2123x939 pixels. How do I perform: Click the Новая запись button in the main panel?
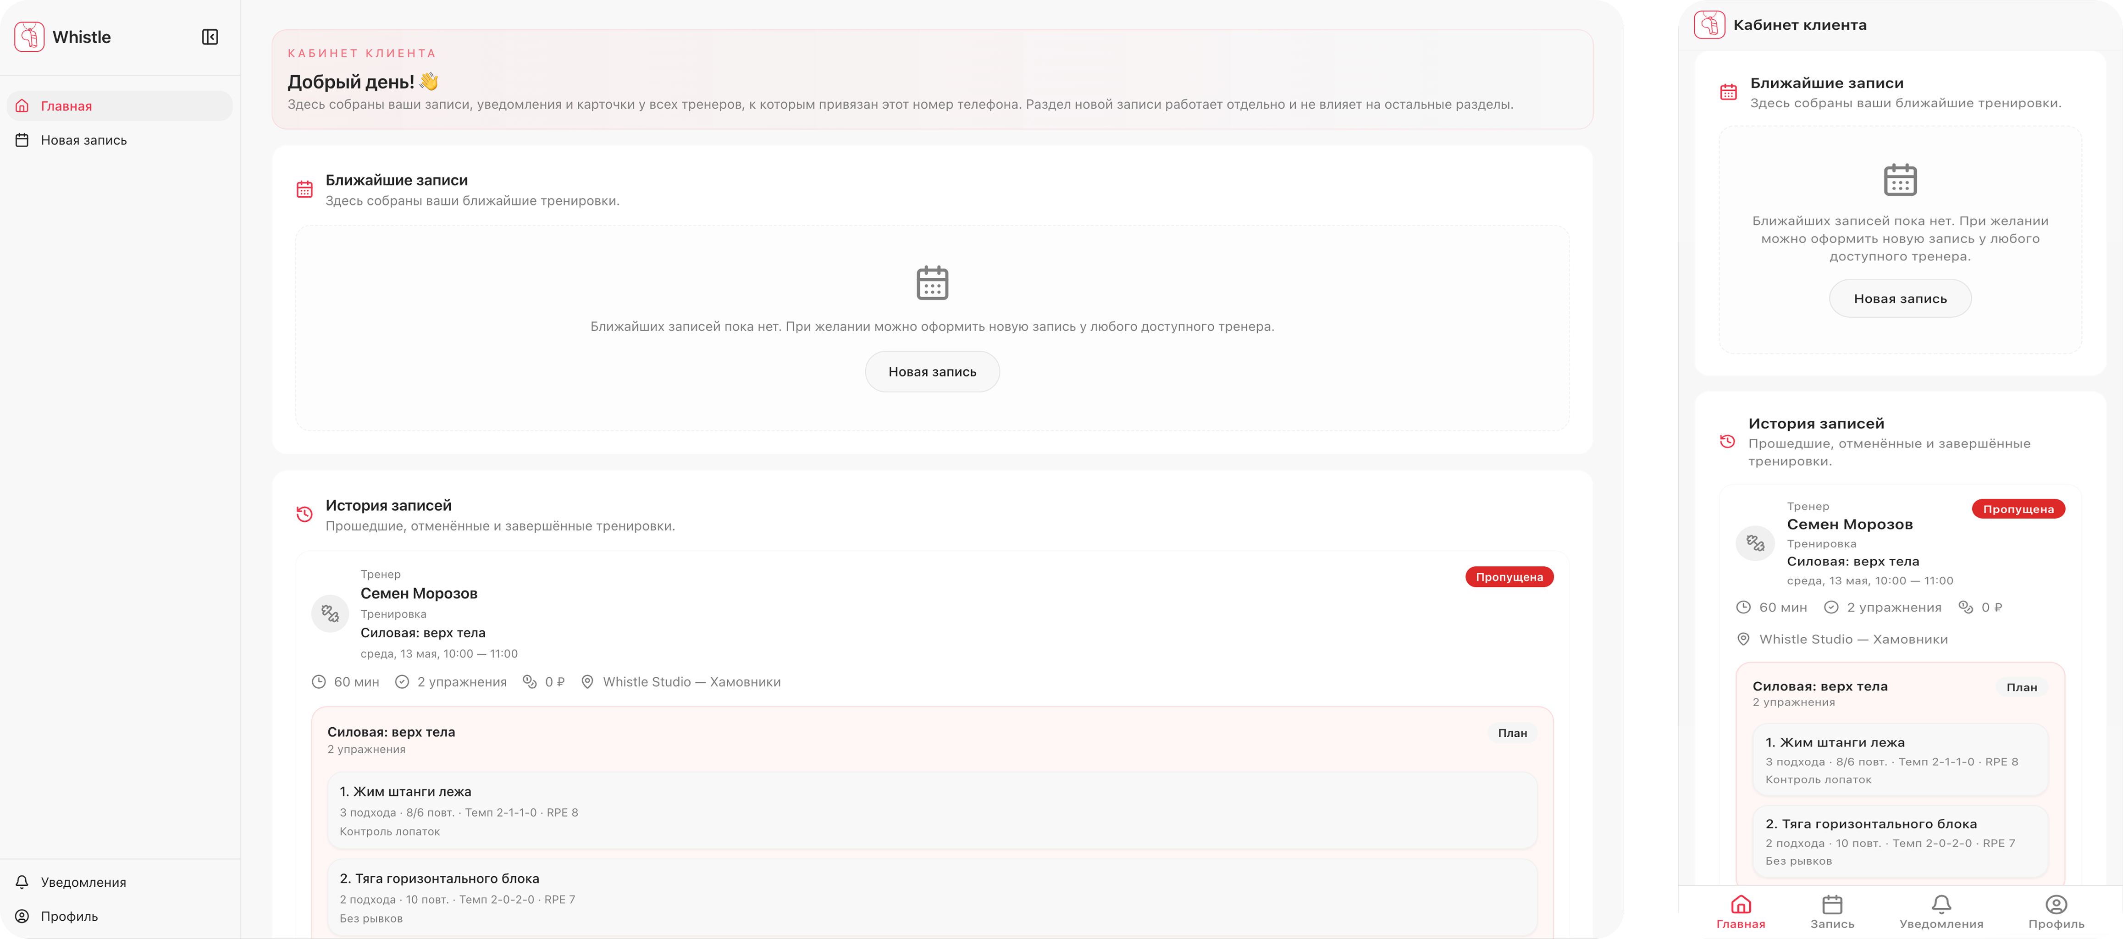tap(932, 372)
